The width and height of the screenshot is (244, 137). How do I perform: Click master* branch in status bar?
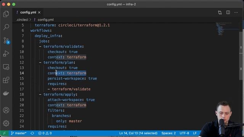click(19, 133)
